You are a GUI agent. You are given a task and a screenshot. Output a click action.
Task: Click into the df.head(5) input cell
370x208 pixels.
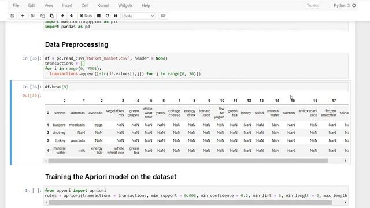pyautogui.click(x=197, y=87)
